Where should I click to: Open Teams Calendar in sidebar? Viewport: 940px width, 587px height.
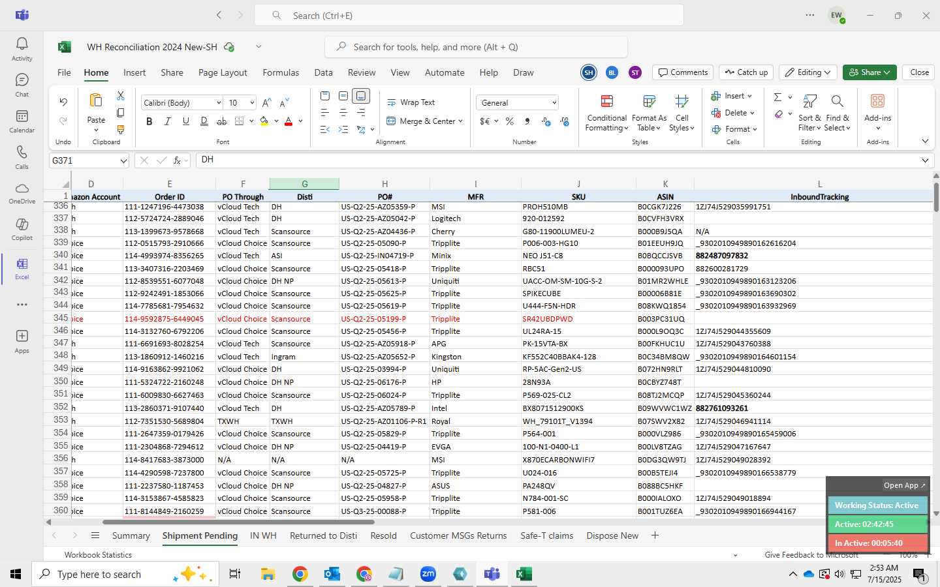[x=22, y=121]
